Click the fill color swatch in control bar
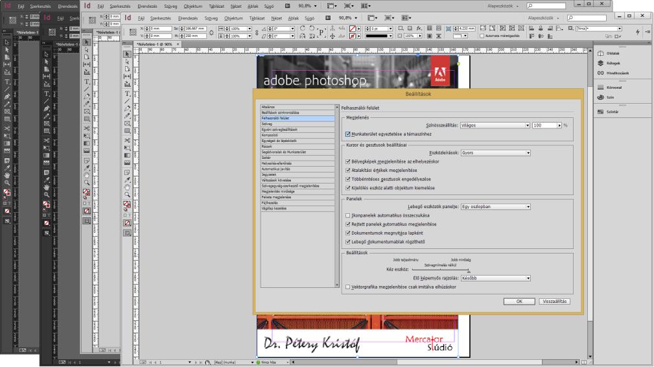 pyautogui.click(x=353, y=29)
